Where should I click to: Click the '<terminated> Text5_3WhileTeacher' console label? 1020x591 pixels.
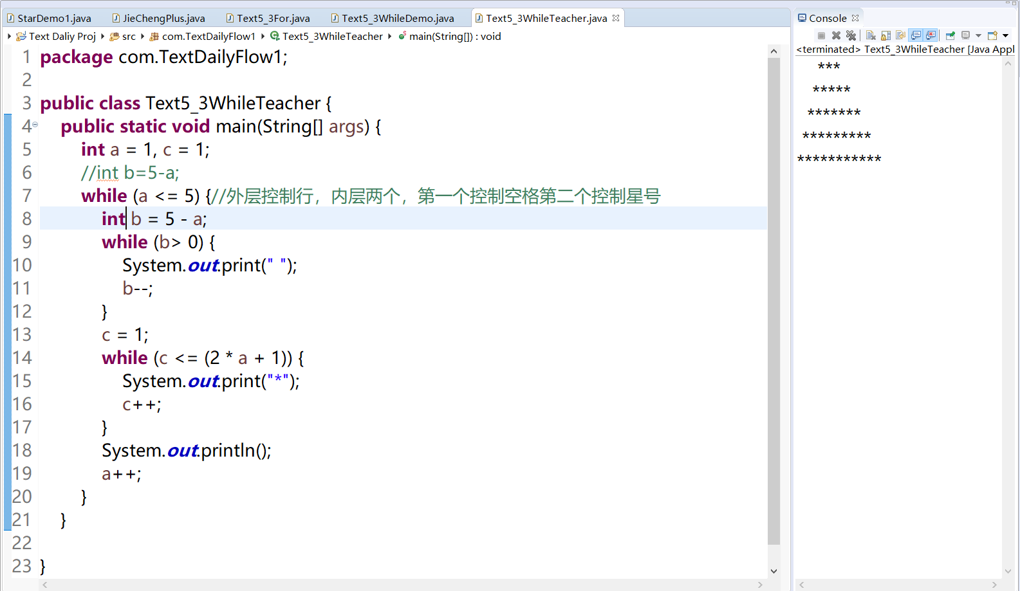tap(905, 50)
